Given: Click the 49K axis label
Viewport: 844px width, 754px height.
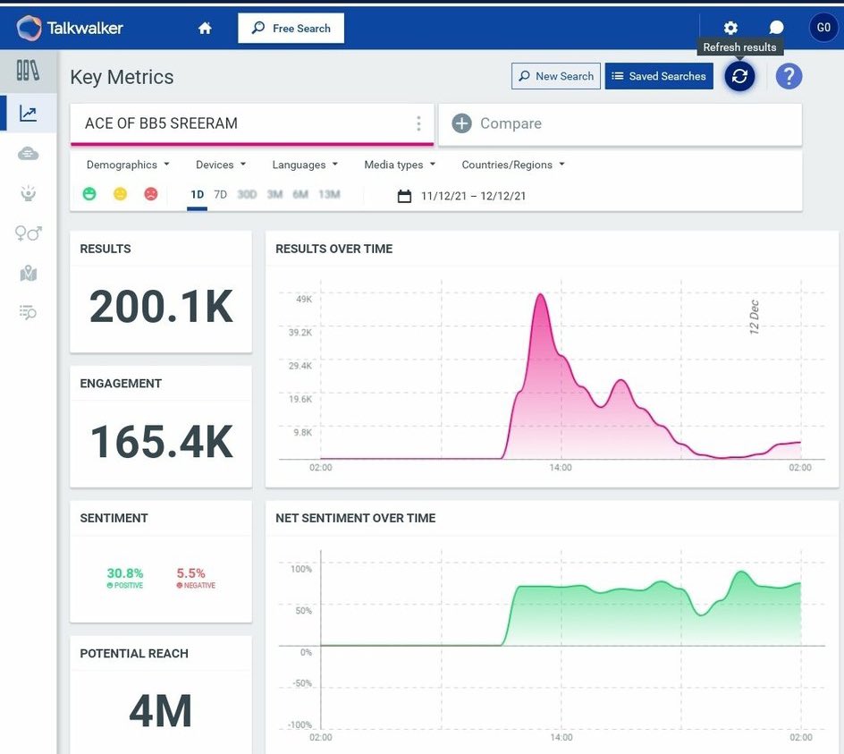Looking at the screenshot, I should point(304,299).
